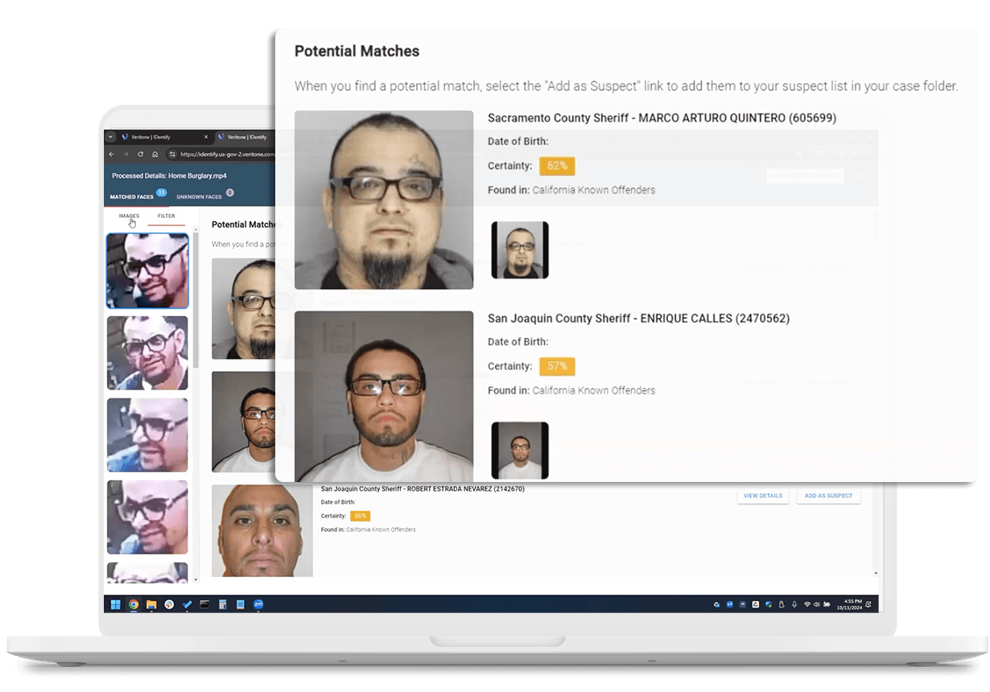990x692 pixels.
Task: Switch to the Unknown Faces tab
Action: tap(199, 196)
